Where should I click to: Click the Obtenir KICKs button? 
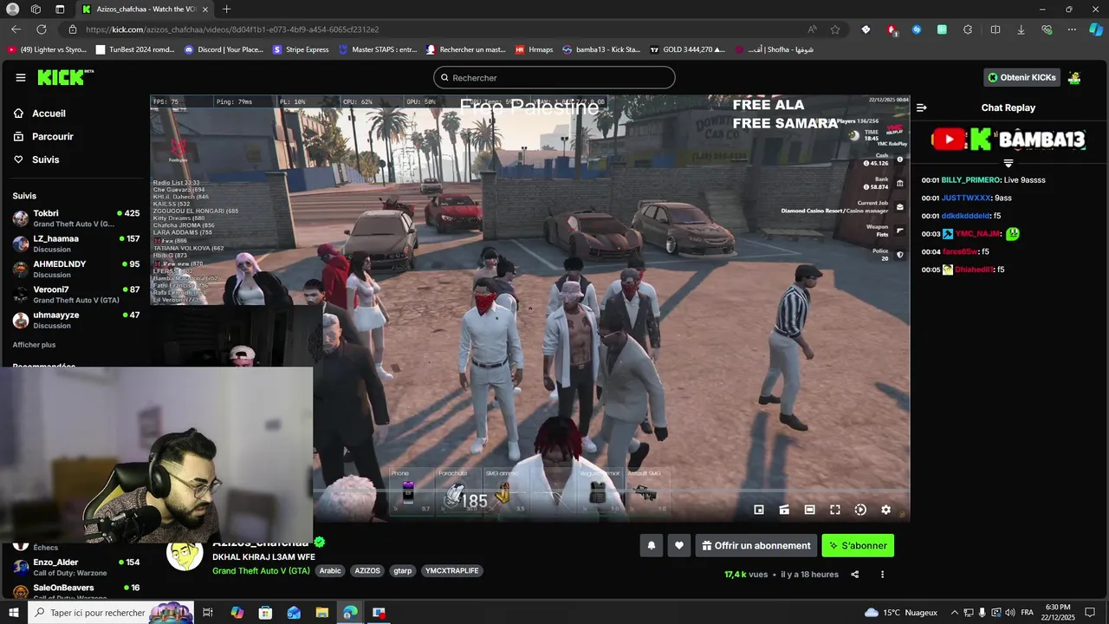pyautogui.click(x=1021, y=77)
